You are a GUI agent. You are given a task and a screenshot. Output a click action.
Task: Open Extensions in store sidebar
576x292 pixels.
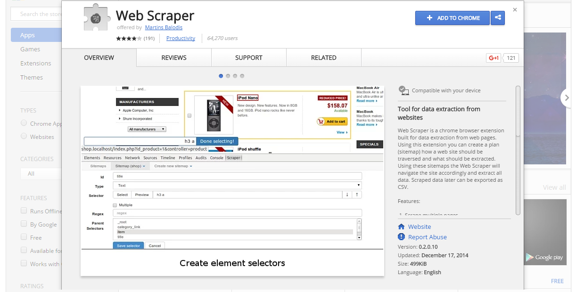pyautogui.click(x=35, y=63)
